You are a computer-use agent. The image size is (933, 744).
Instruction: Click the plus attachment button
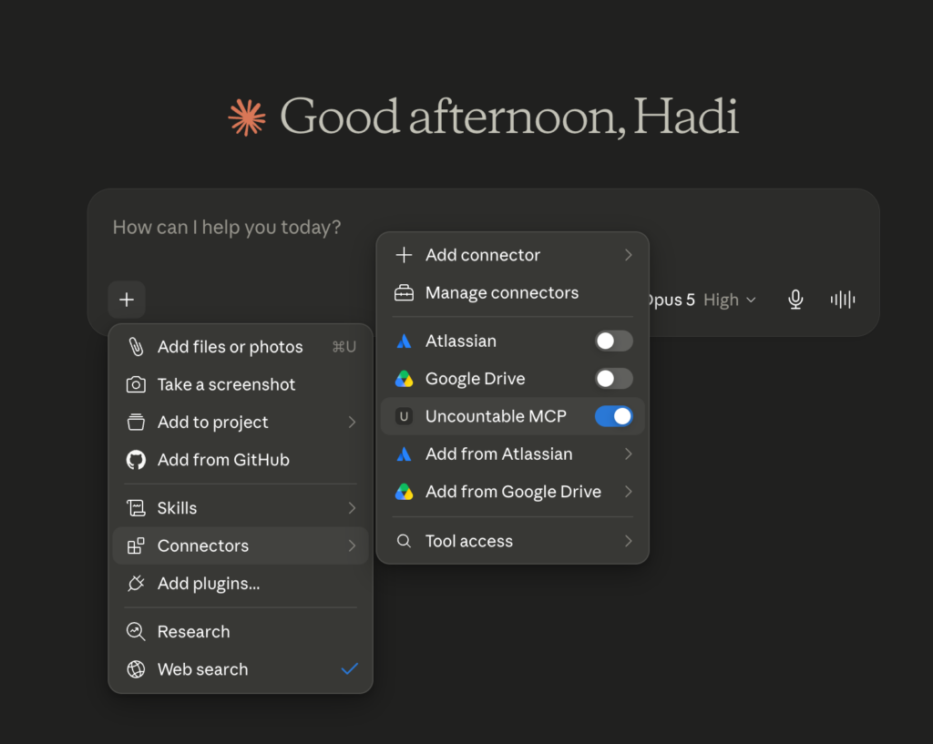pos(127,300)
